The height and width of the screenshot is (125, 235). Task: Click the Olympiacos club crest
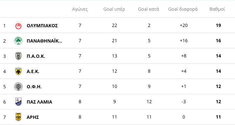coord(18,26)
